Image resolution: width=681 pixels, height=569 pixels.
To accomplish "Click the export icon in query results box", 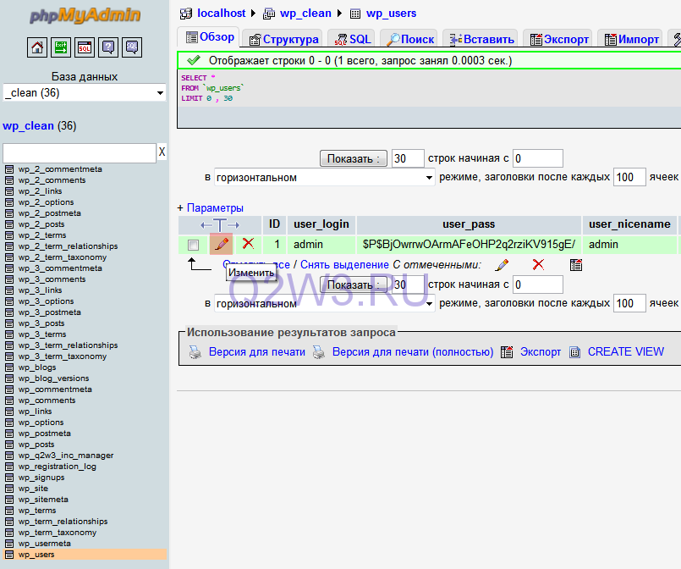I will pyautogui.click(x=507, y=352).
